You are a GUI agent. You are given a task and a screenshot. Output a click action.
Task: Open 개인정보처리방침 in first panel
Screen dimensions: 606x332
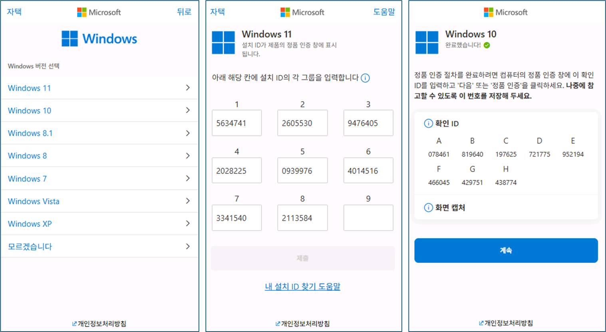coord(102,324)
